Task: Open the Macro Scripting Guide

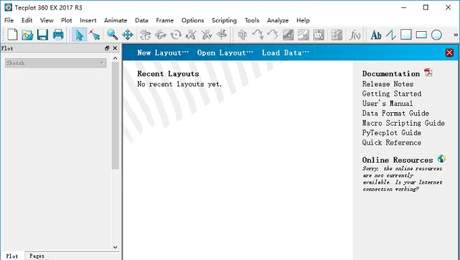Action: (x=403, y=123)
